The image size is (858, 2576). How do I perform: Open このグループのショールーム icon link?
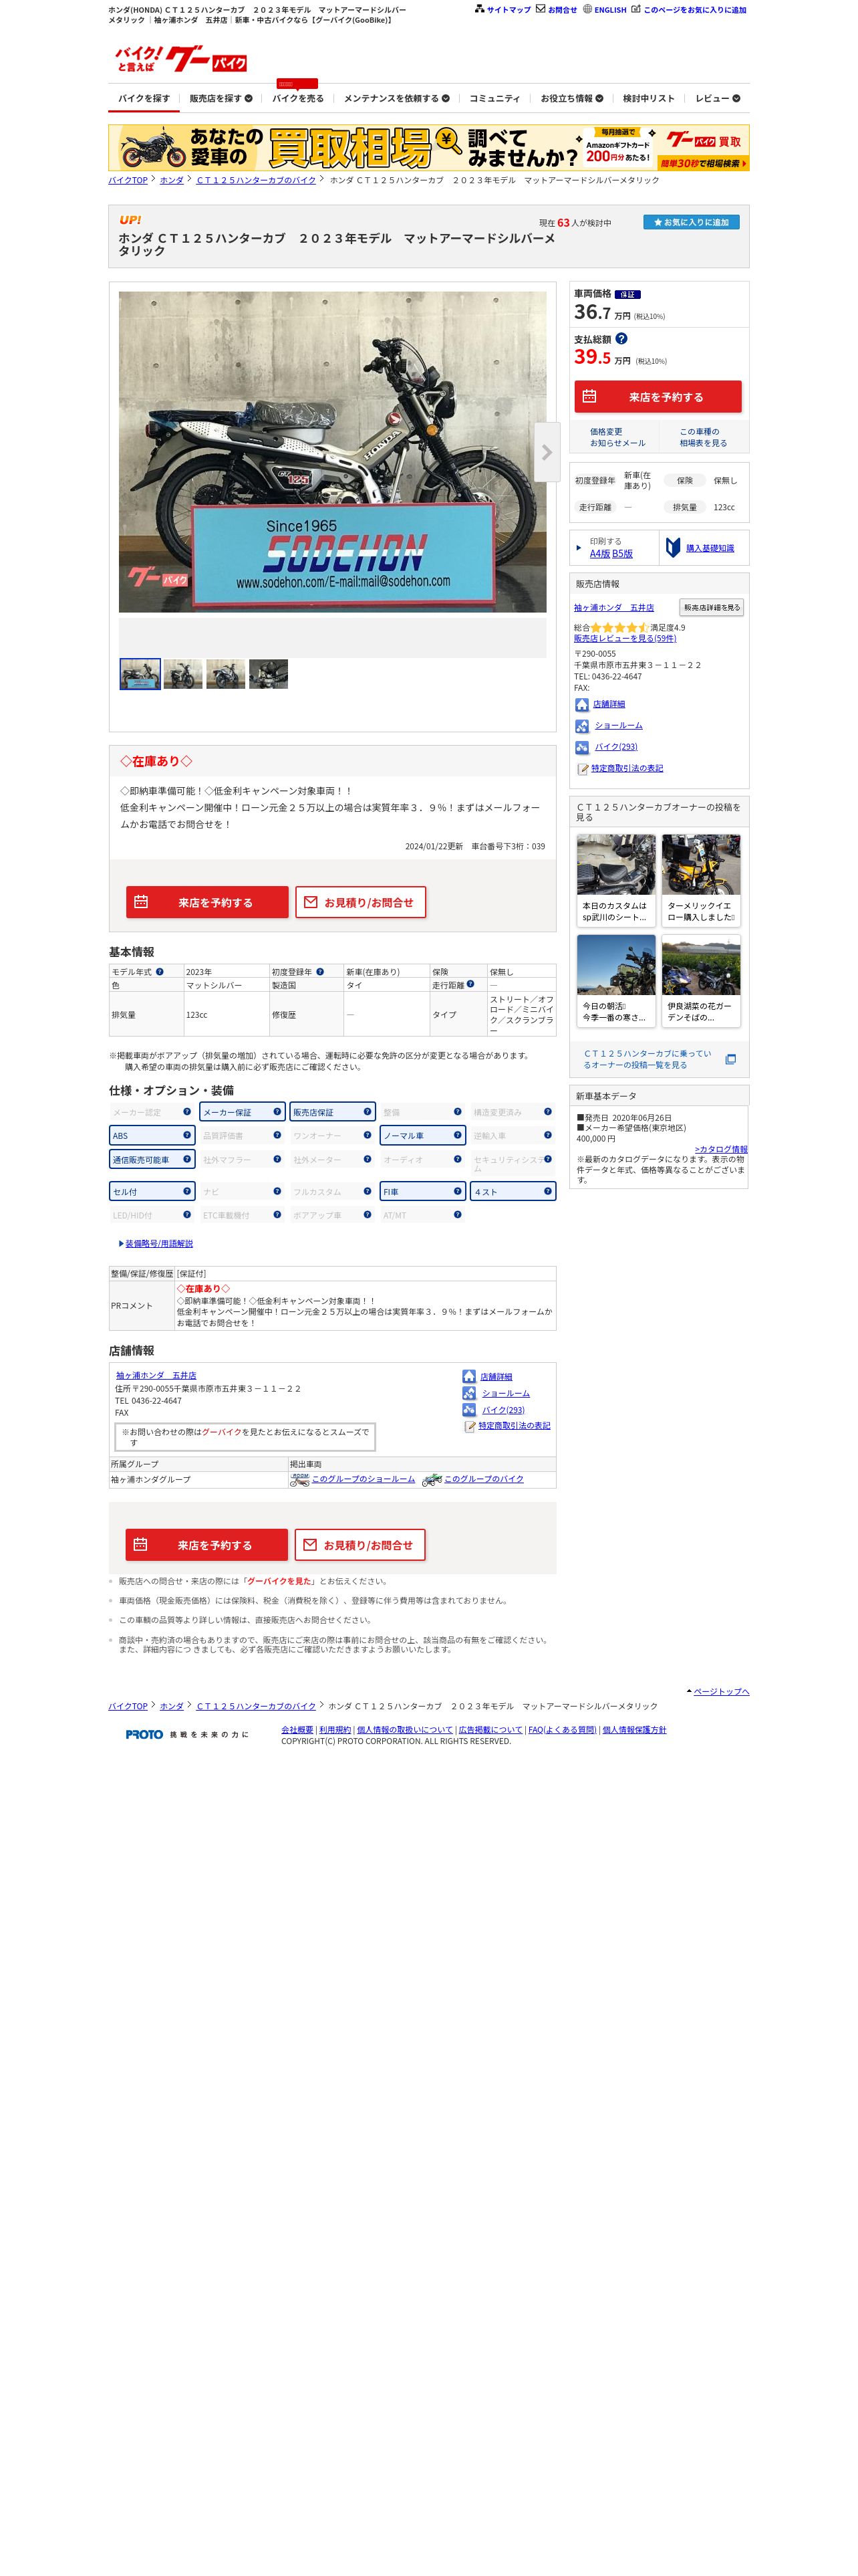(299, 1479)
